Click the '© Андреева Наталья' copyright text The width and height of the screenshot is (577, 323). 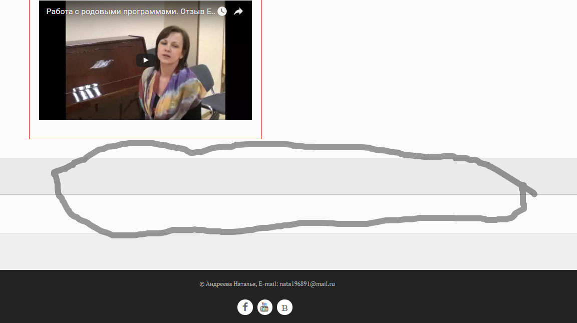click(x=228, y=284)
